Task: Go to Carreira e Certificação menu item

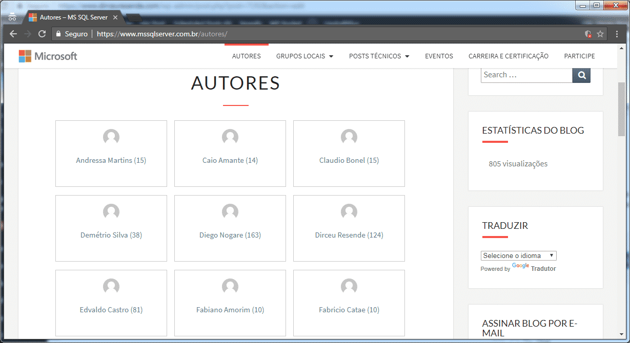Action: 508,56
